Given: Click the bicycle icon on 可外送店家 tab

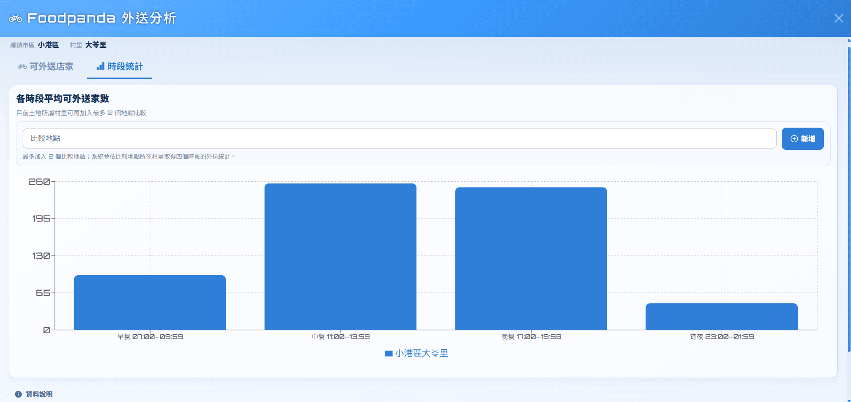Looking at the screenshot, I should tap(22, 66).
